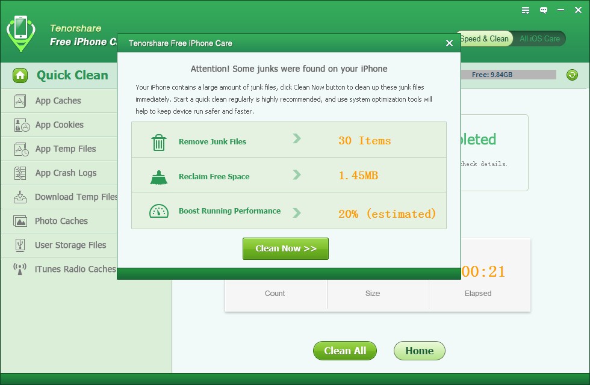Click the arrow next to Reclaim Free Space
The width and height of the screenshot is (590, 385).
point(297,174)
